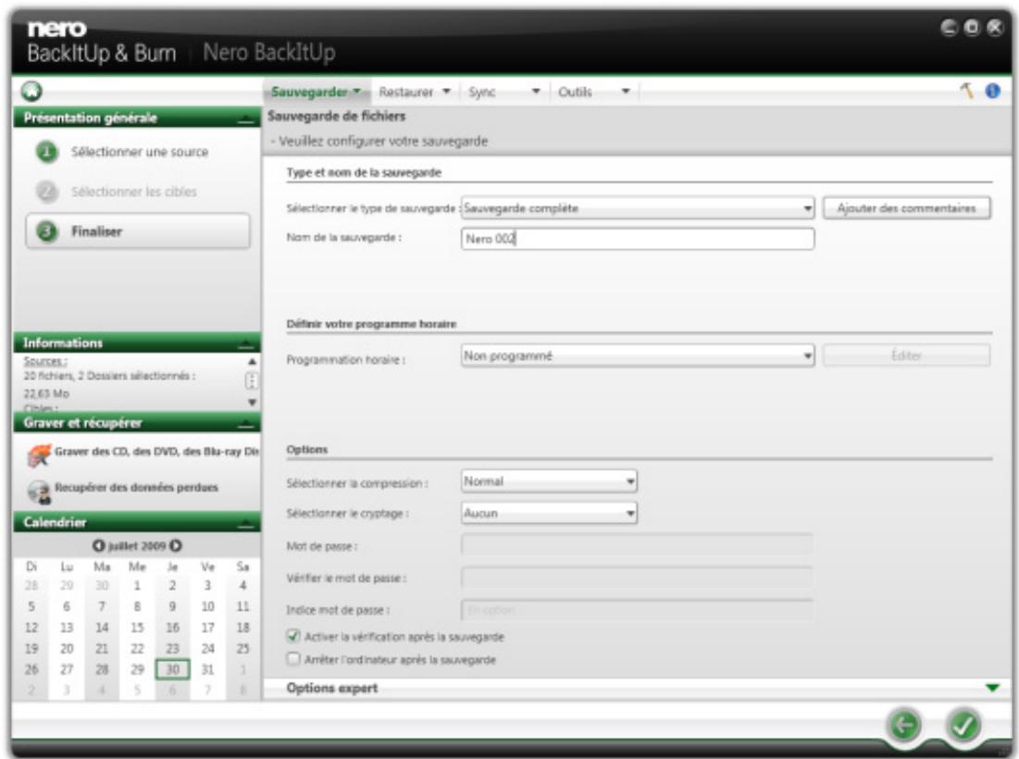The height and width of the screenshot is (759, 1019).
Task: Click step 1 green circle icon
Action: [47, 152]
